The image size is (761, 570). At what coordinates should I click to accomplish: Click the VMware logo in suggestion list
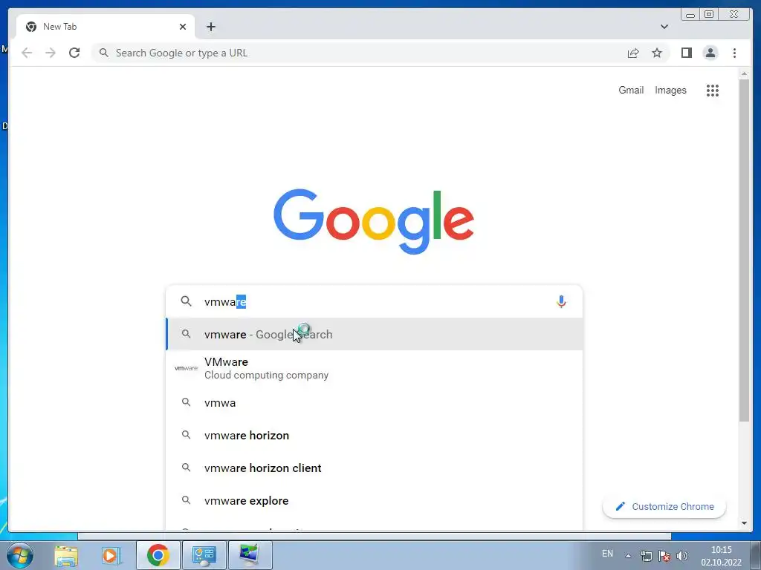click(186, 368)
